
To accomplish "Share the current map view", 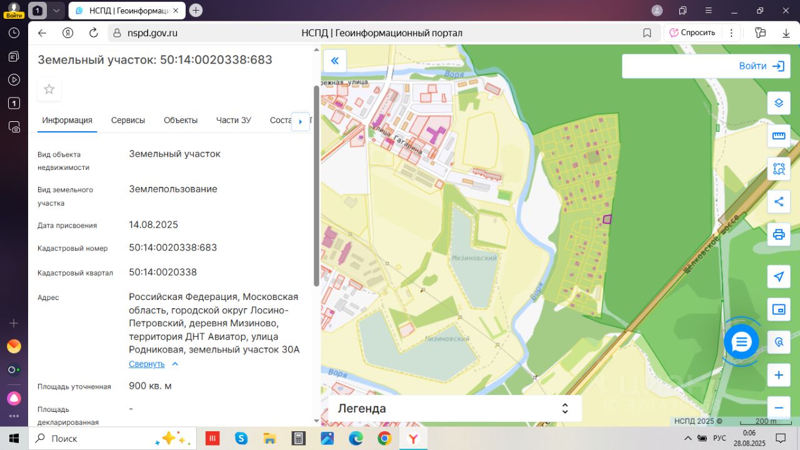I will coord(779,201).
